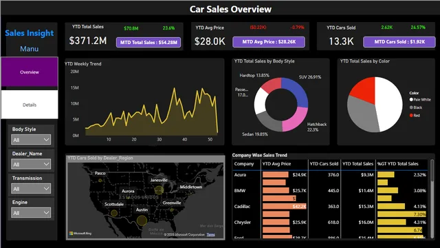Screen dimensions: 440x248
Task: Click the Hardtop 13.85% label
Action: point(254,75)
